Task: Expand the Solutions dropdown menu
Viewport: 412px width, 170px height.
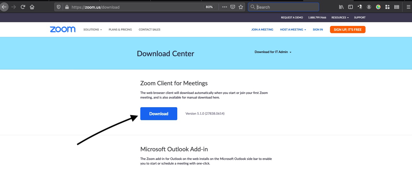Action: click(92, 30)
